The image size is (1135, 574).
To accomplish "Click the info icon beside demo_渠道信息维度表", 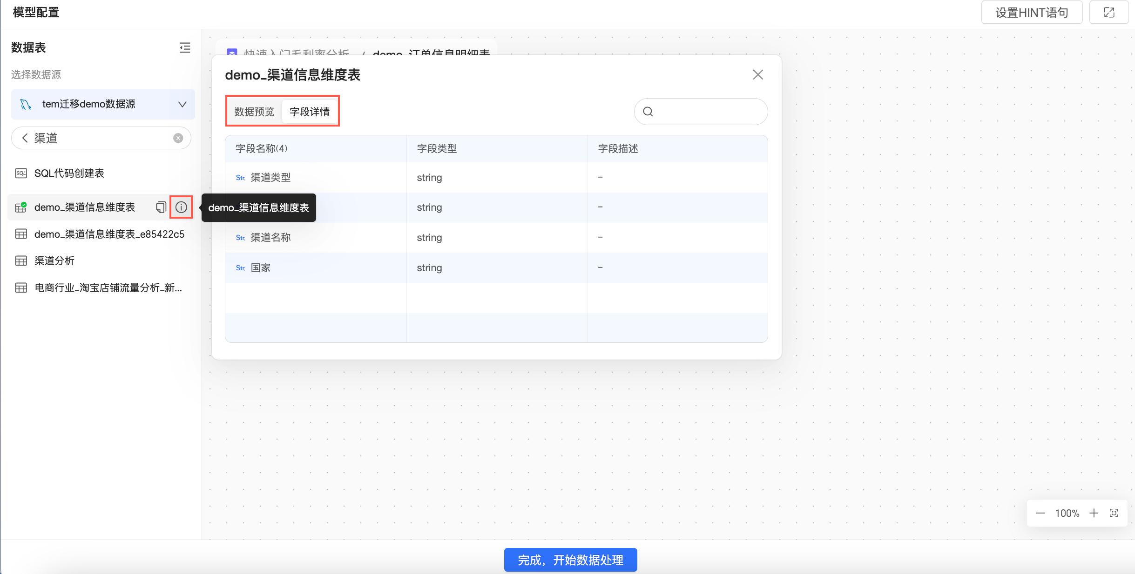I will [x=181, y=207].
